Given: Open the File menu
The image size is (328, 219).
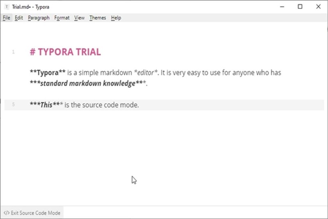Looking at the screenshot, I should coord(6,18).
